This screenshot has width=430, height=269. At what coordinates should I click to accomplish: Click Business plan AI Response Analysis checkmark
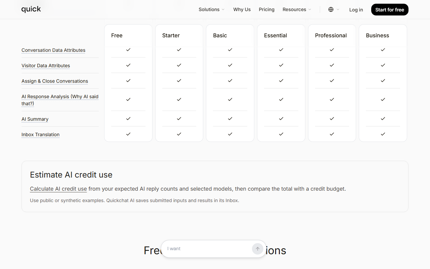click(x=383, y=99)
